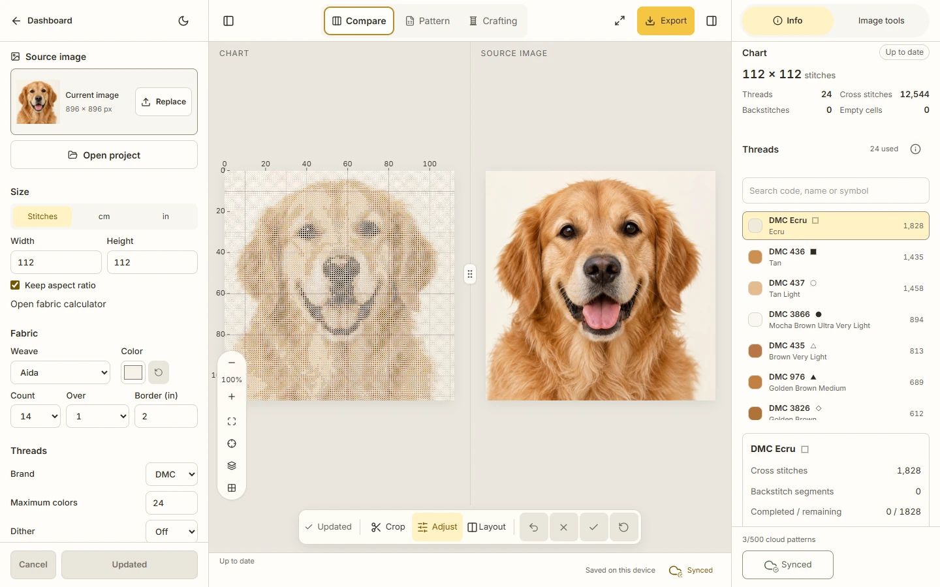Image resolution: width=940 pixels, height=587 pixels.
Task: Toggle the right panel icon beside Export
Action: pyautogui.click(x=712, y=21)
